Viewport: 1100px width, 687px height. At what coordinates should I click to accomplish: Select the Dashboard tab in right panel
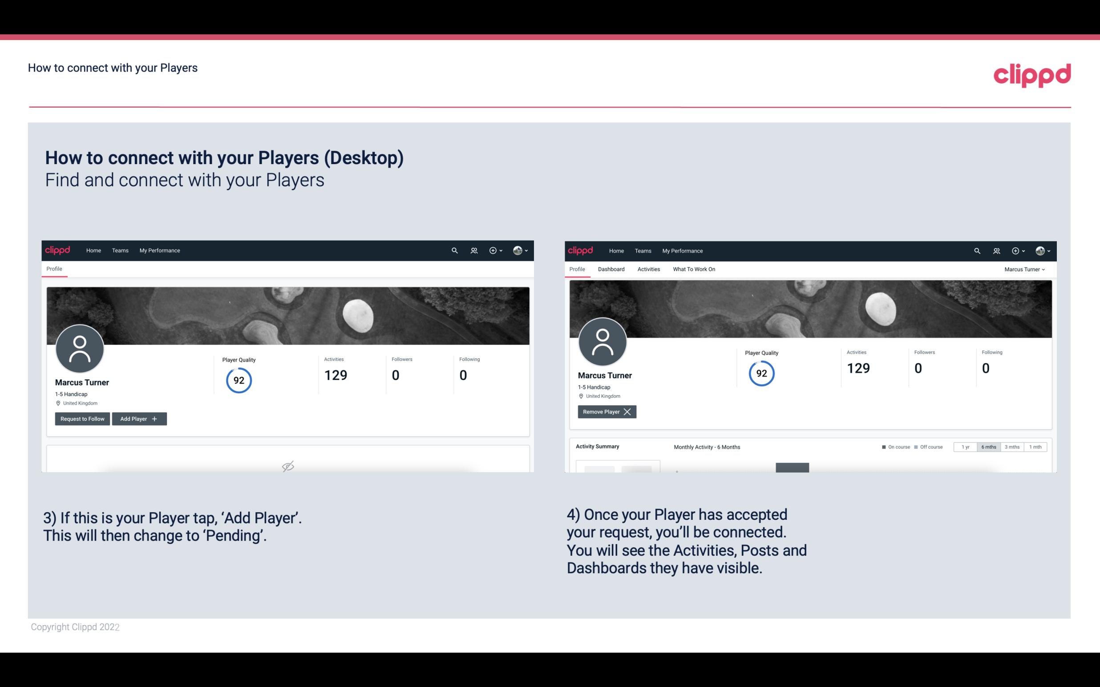coord(611,269)
